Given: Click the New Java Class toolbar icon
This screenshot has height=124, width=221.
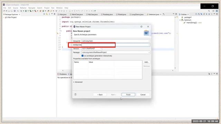Looking at the screenshot, I should [x=43, y=11].
